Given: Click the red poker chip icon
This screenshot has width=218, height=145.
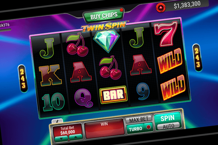Looking at the screenshot, I should [x=161, y=7].
